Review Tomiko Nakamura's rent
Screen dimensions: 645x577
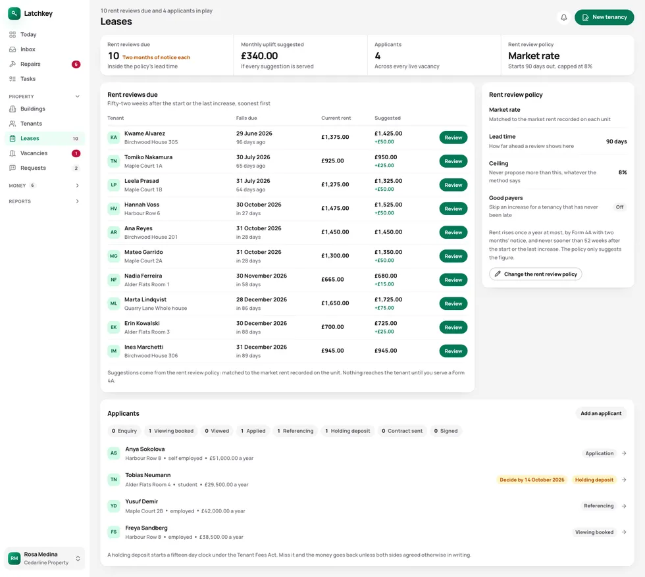pos(453,161)
